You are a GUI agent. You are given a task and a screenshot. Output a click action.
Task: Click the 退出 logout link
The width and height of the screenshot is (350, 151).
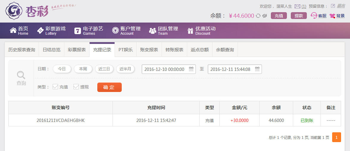click(341, 6)
